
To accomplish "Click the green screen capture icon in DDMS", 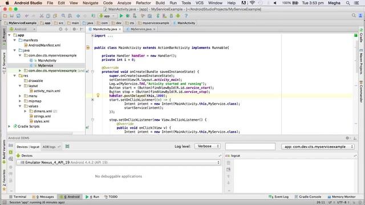I will click(x=11, y=152).
